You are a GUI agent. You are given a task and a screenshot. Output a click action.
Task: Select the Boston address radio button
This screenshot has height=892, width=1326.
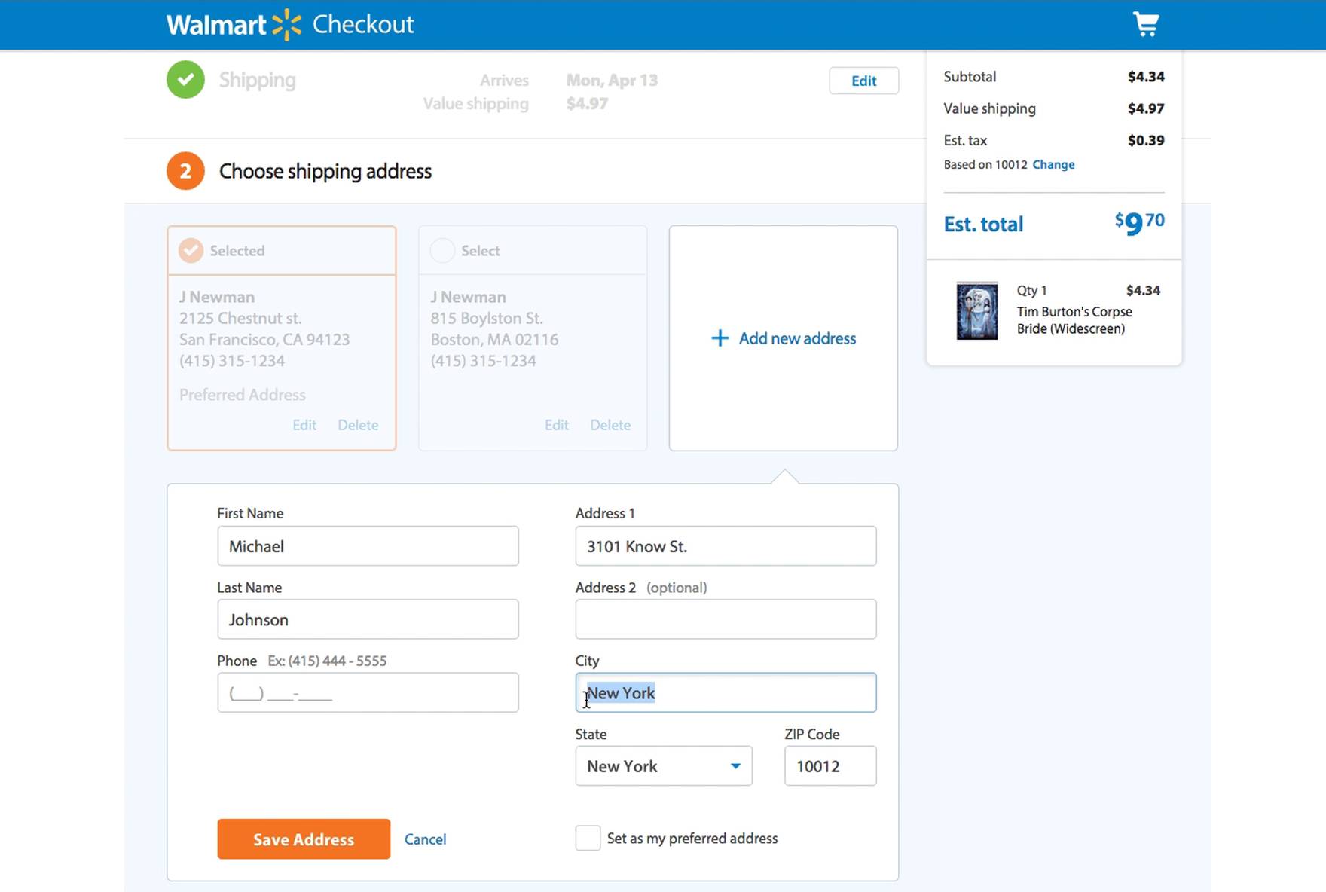[x=442, y=250]
